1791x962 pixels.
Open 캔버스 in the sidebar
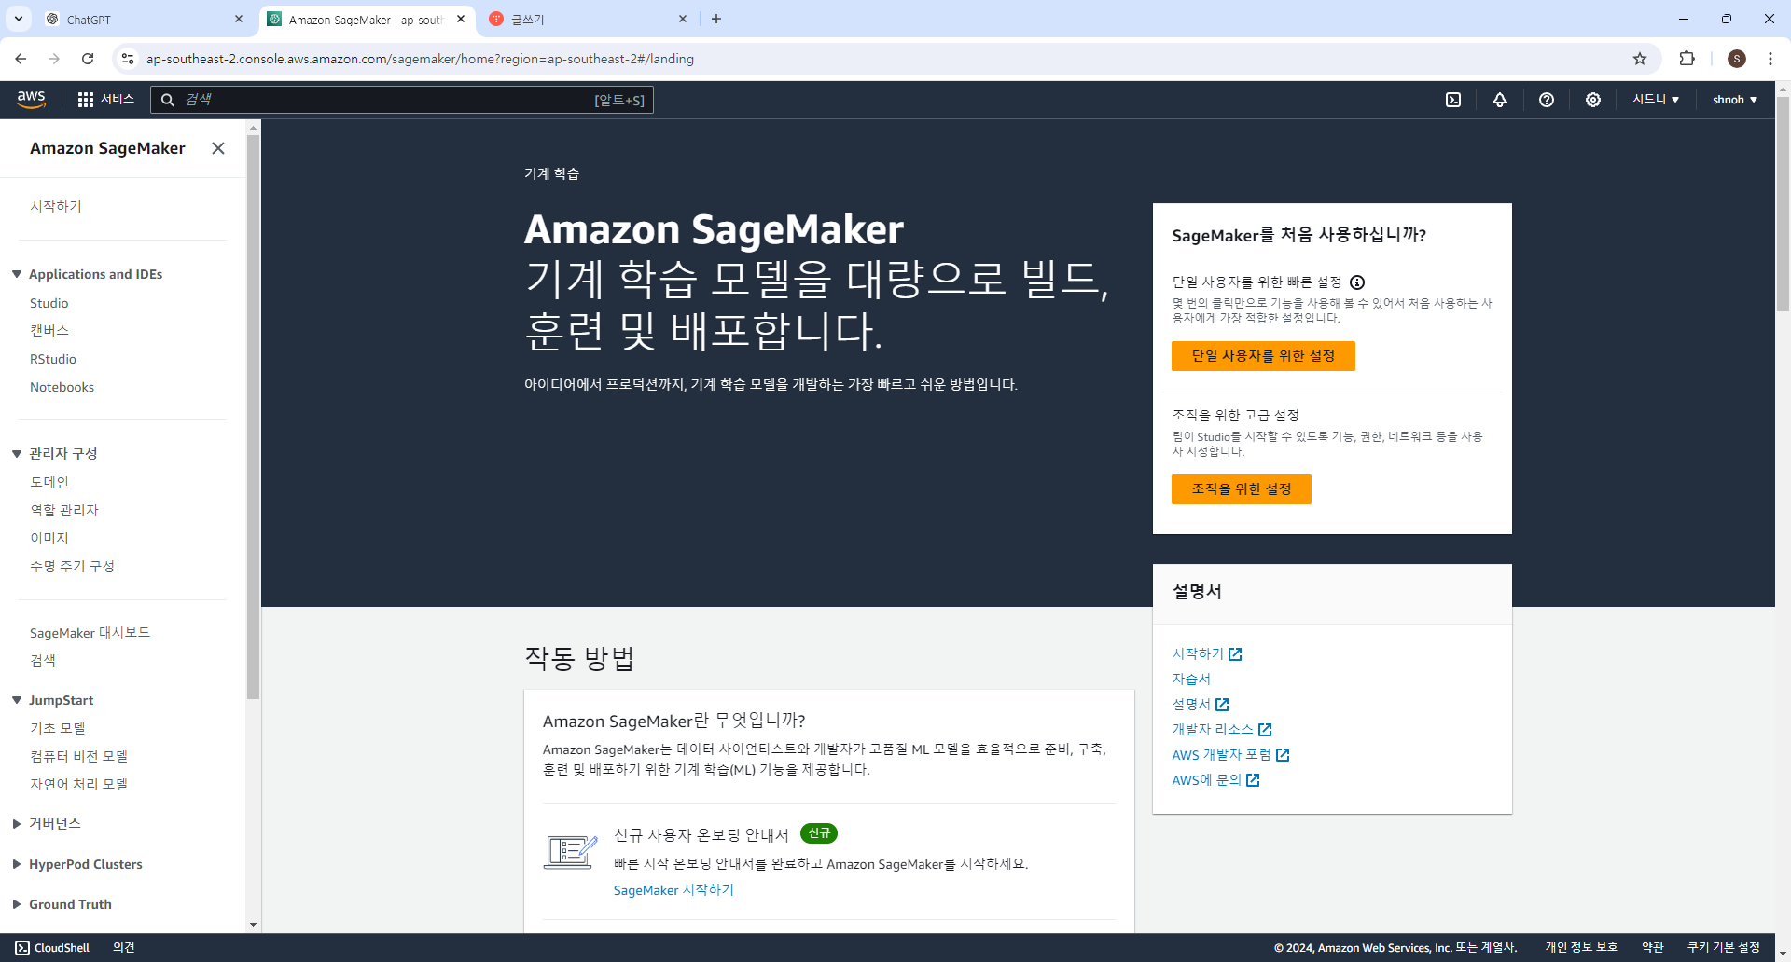pos(49,331)
